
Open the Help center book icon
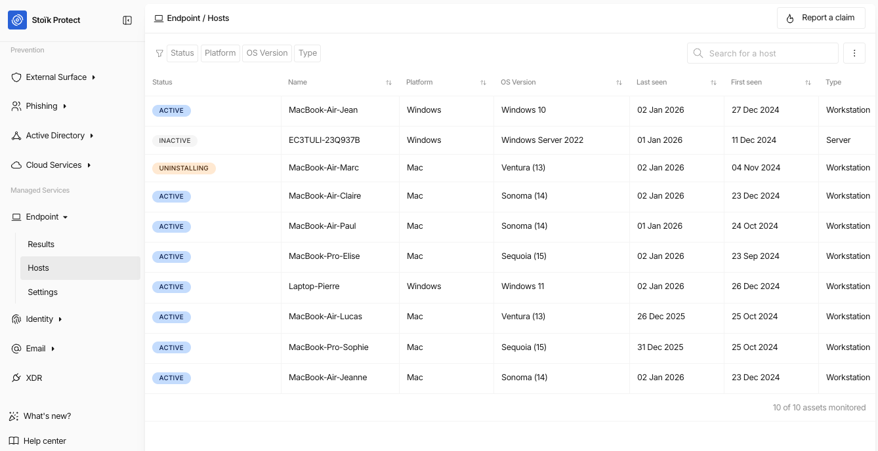point(14,441)
